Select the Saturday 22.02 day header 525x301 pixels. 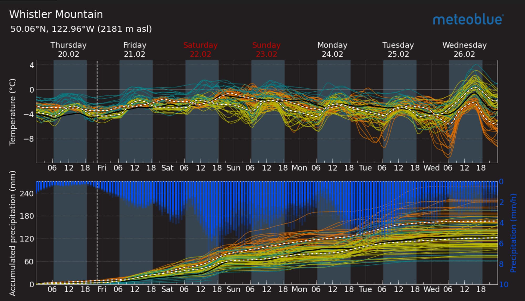click(x=200, y=50)
